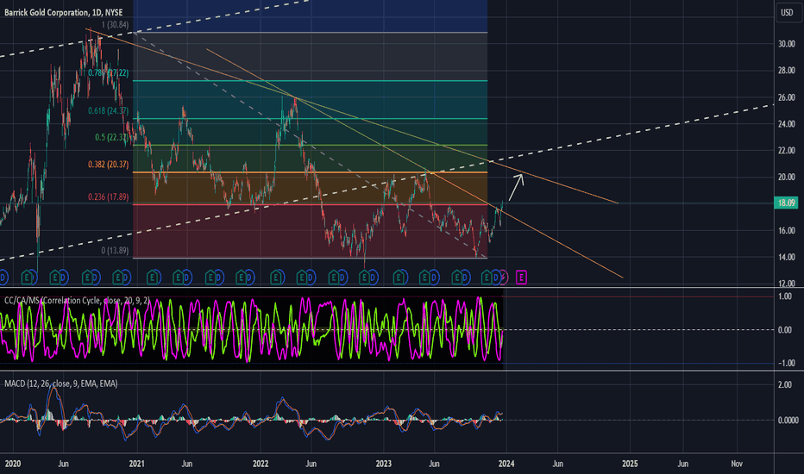Click the 30.00 price axis label

pyautogui.click(x=787, y=44)
